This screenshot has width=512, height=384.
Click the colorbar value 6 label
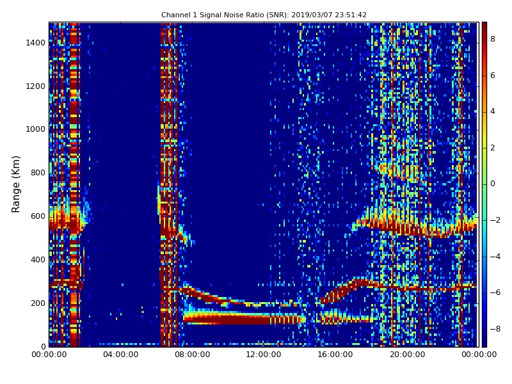tap(493, 76)
